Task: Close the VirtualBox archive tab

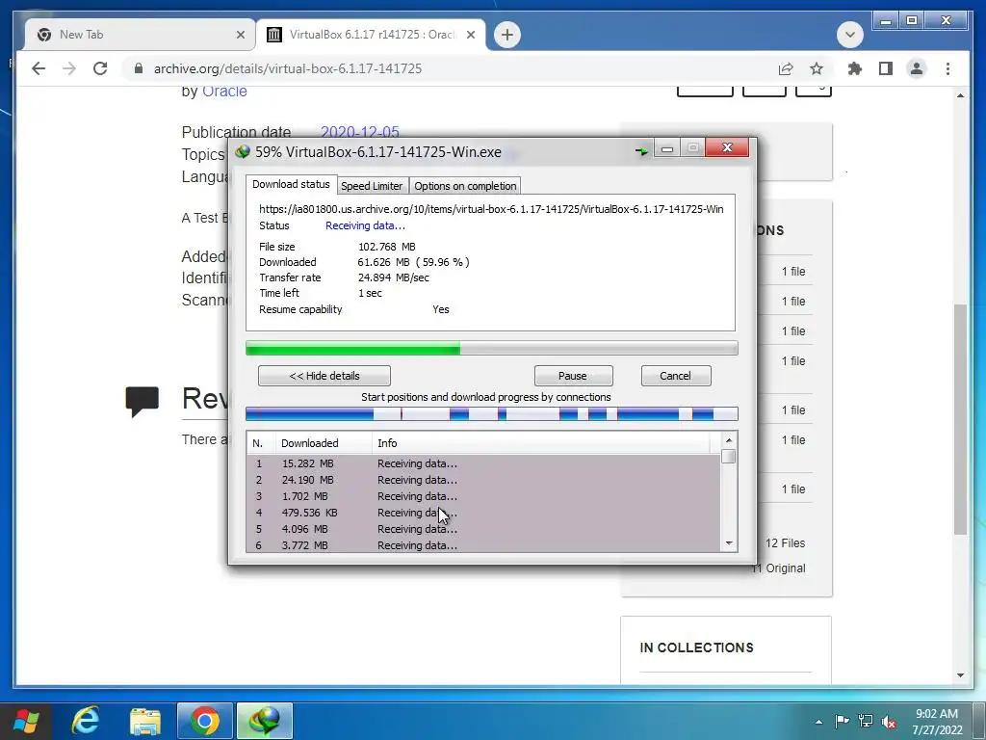Action: click(470, 35)
